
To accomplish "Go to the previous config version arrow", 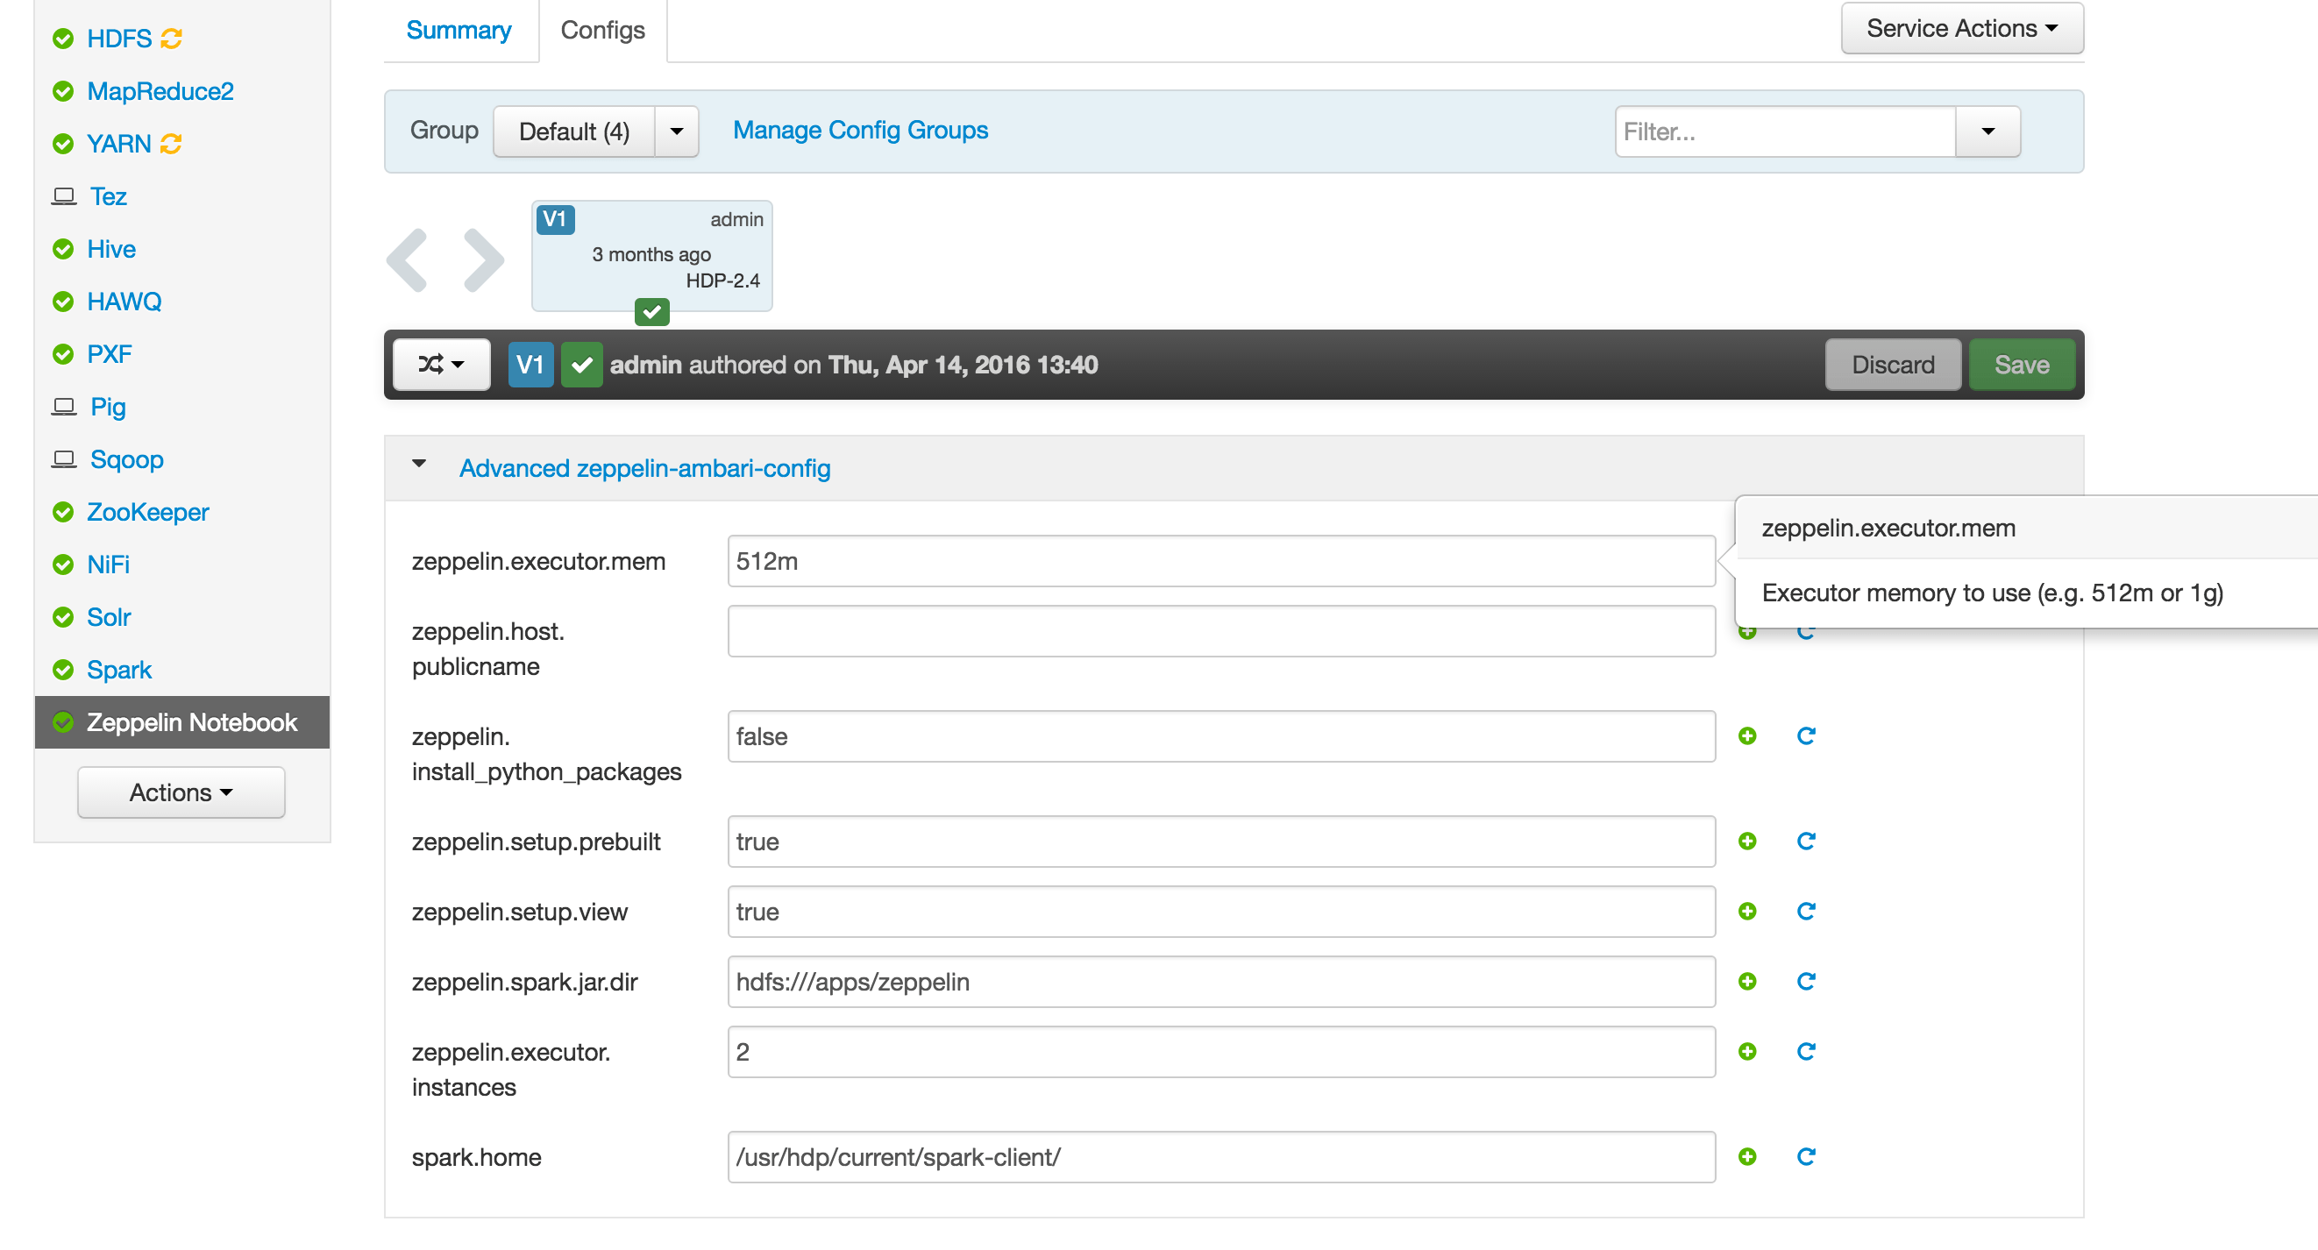I will coord(407,260).
